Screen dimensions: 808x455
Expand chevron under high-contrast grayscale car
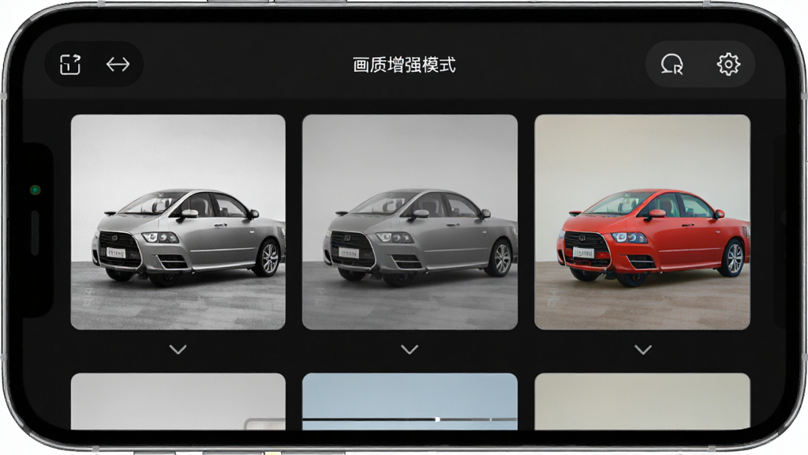pyautogui.click(x=178, y=350)
